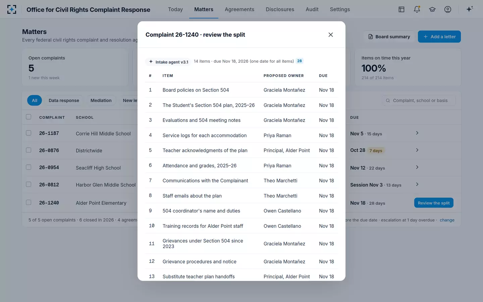Click the change link for escalation
The height and width of the screenshot is (302, 483).
(447, 220)
